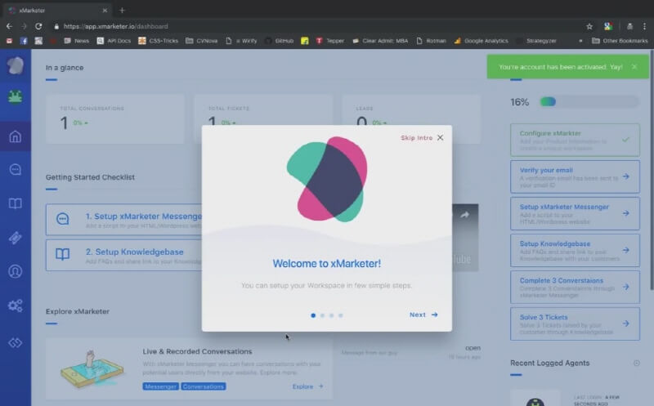Image resolution: width=654 pixels, height=406 pixels.
Task: Close the welcome intro dialog
Action: pos(440,137)
